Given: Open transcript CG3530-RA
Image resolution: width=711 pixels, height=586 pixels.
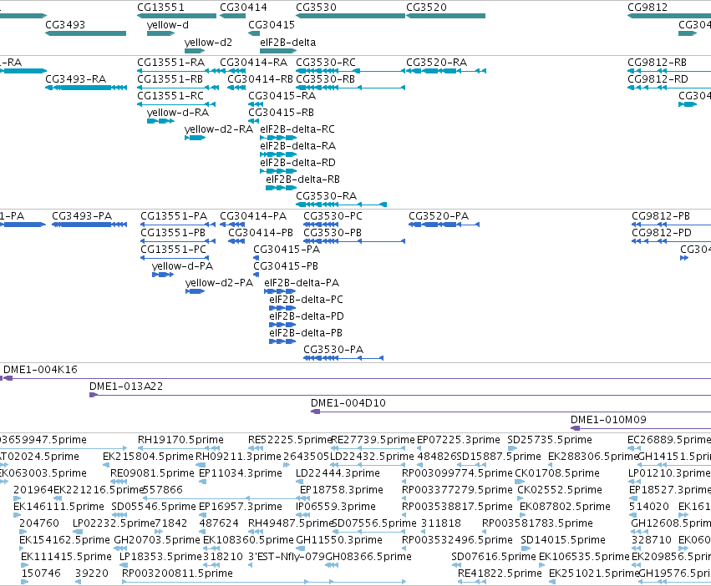Looking at the screenshot, I should (x=327, y=196).
